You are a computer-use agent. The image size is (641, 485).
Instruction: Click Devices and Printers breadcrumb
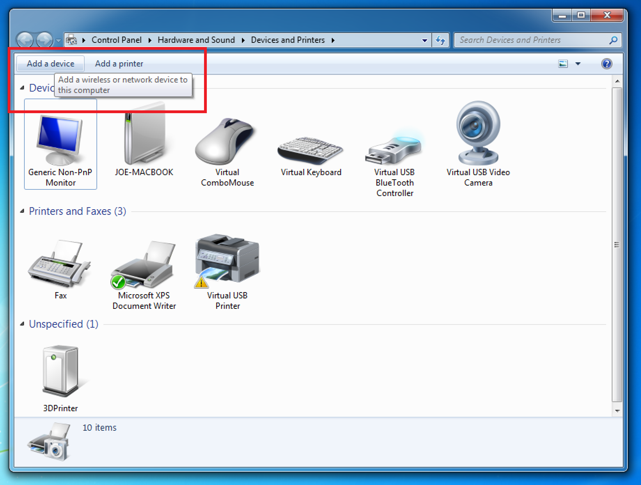pos(288,40)
